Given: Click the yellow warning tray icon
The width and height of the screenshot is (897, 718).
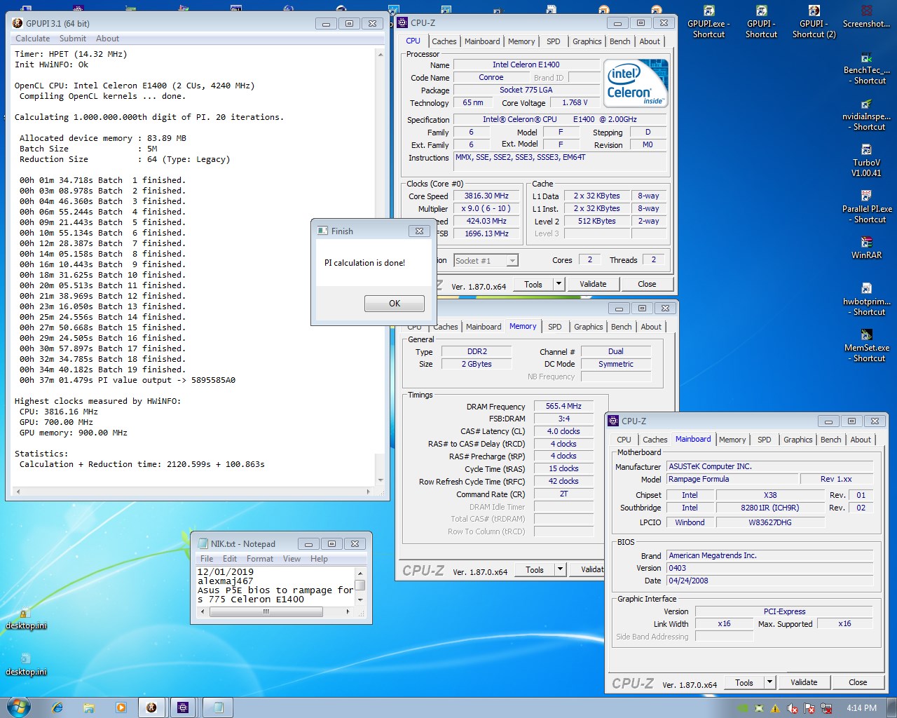Looking at the screenshot, I should pyautogui.click(x=775, y=708).
